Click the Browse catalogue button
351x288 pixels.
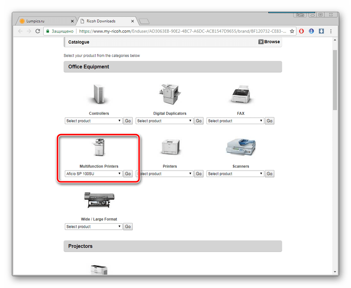click(269, 42)
